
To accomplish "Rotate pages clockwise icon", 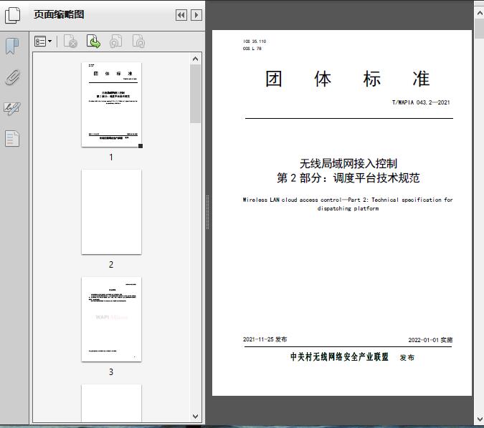I will click(138, 42).
